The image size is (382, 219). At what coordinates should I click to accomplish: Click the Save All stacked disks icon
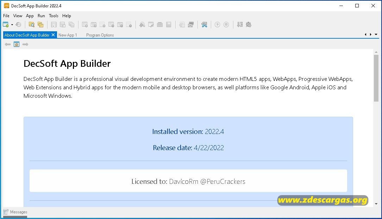pyautogui.click(x=71, y=24)
